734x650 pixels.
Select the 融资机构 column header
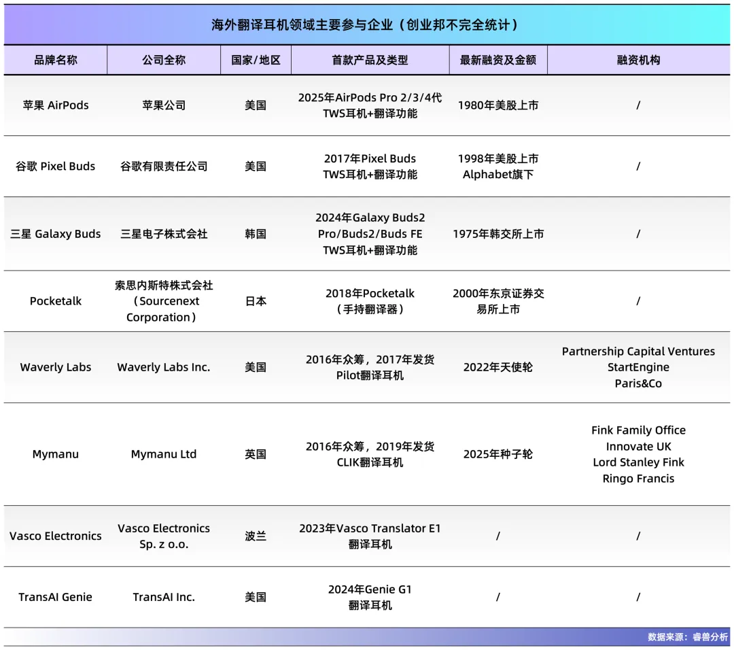[x=638, y=60]
